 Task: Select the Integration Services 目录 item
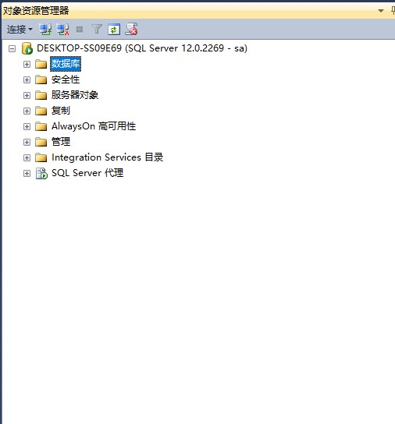tap(108, 157)
